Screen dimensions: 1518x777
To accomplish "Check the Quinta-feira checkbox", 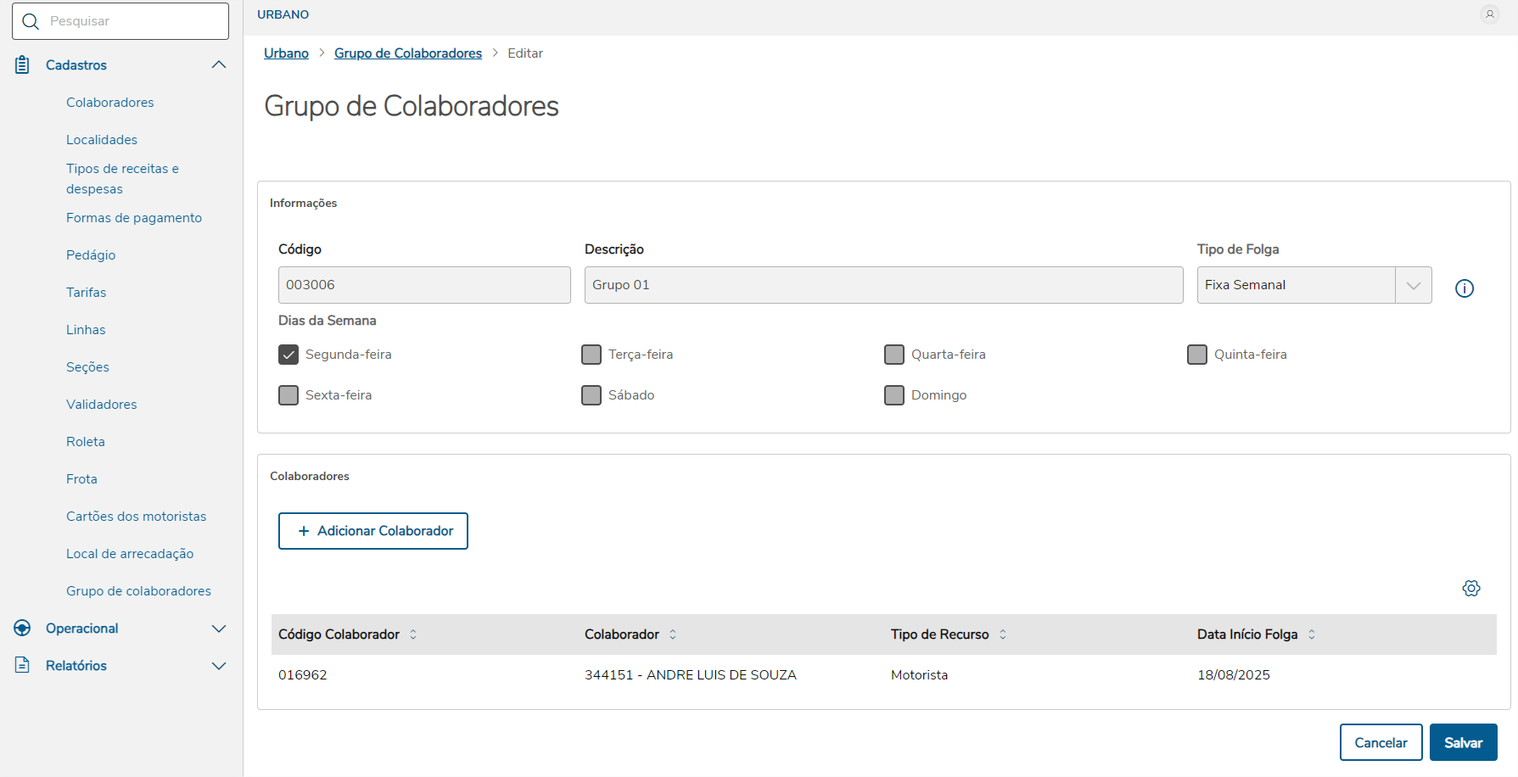I will pyautogui.click(x=1197, y=355).
